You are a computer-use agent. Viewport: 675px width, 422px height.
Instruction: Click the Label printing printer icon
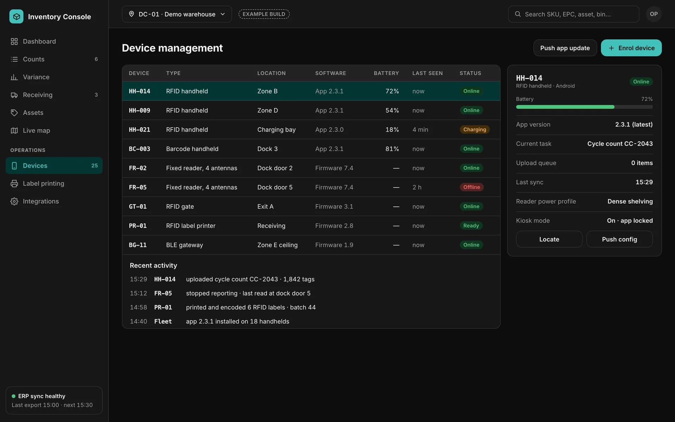(14, 184)
